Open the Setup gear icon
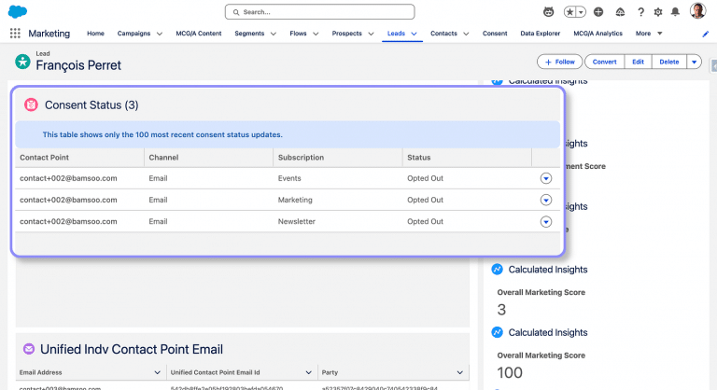This screenshot has width=717, height=390. 658,12
